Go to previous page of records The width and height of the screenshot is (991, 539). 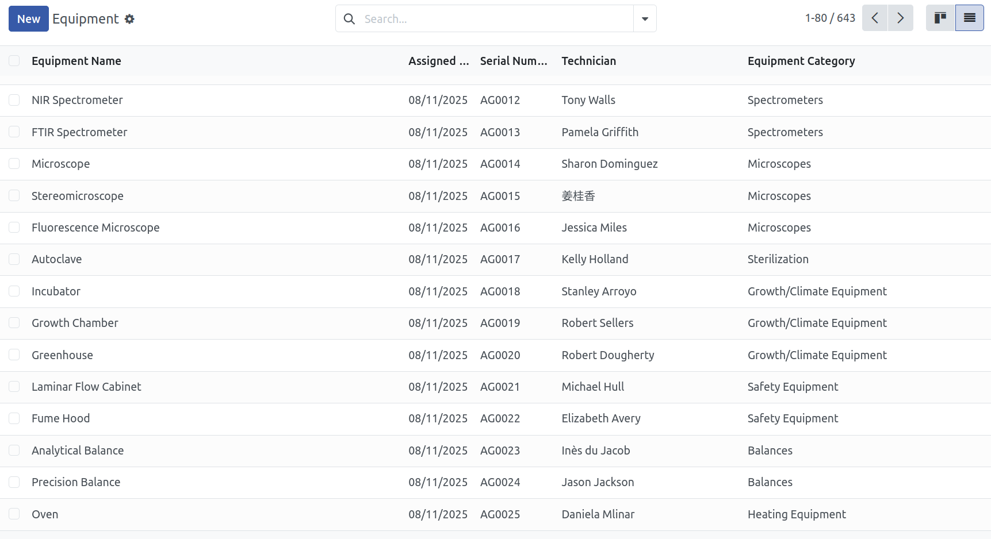coord(875,18)
